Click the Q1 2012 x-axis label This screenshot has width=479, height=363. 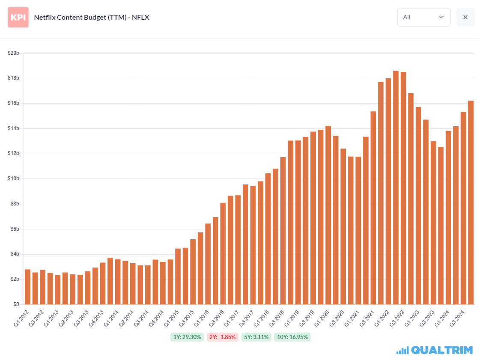(x=21, y=318)
